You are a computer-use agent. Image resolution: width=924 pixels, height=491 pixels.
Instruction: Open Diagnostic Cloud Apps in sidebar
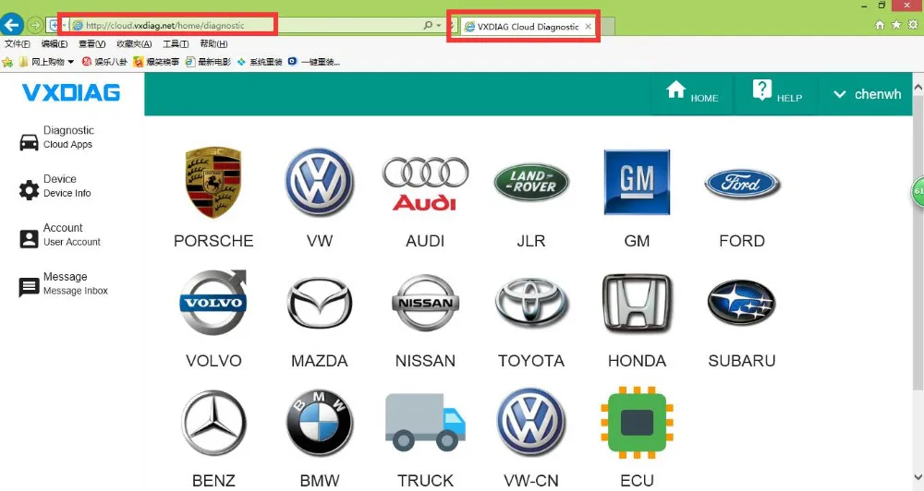(x=57, y=138)
